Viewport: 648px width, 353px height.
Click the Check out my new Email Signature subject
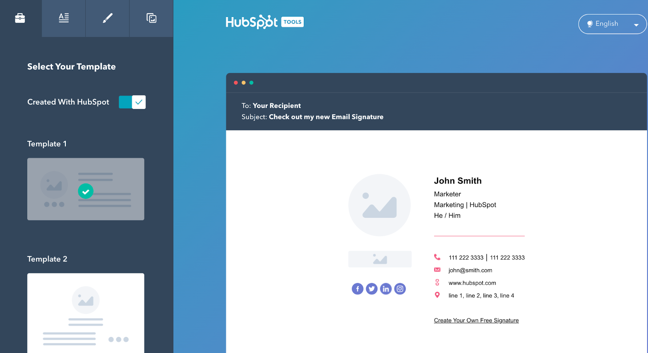tap(326, 117)
